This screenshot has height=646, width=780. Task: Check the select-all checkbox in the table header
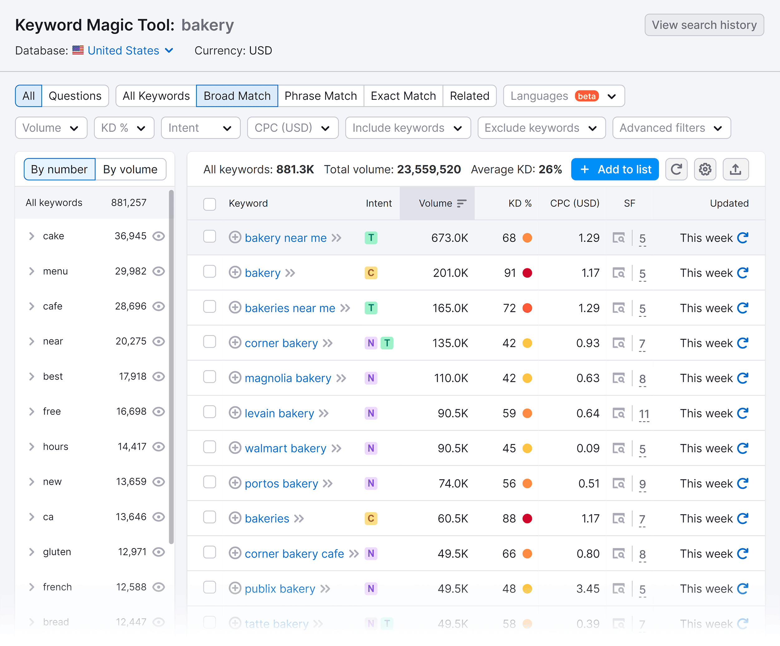[x=209, y=204]
